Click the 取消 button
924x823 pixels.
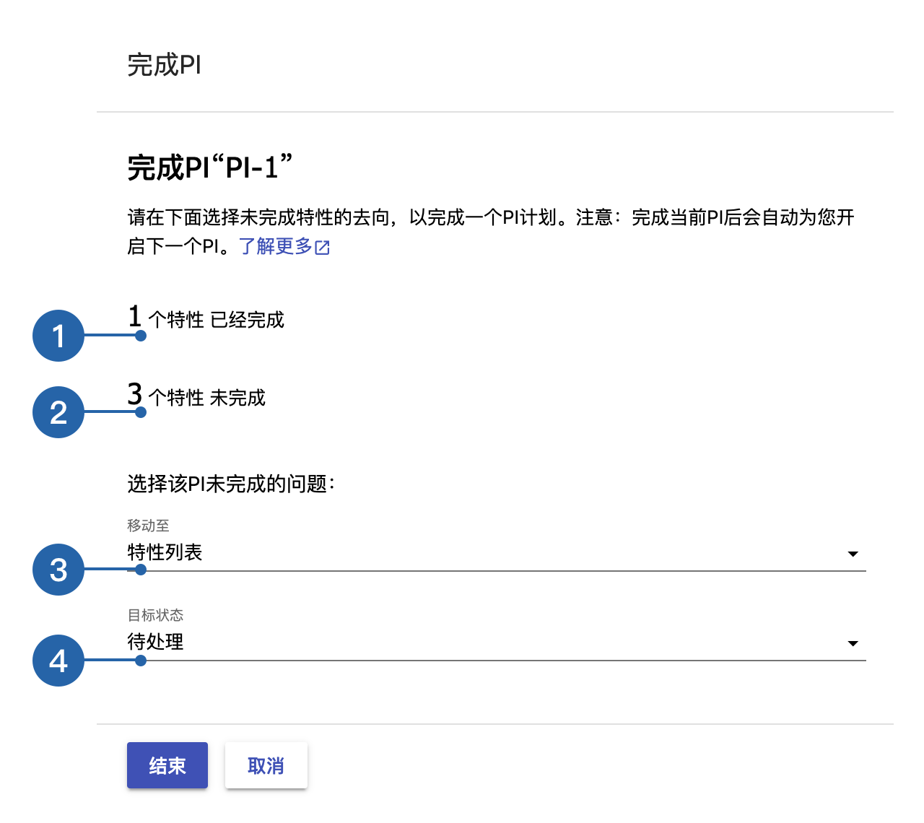[266, 765]
